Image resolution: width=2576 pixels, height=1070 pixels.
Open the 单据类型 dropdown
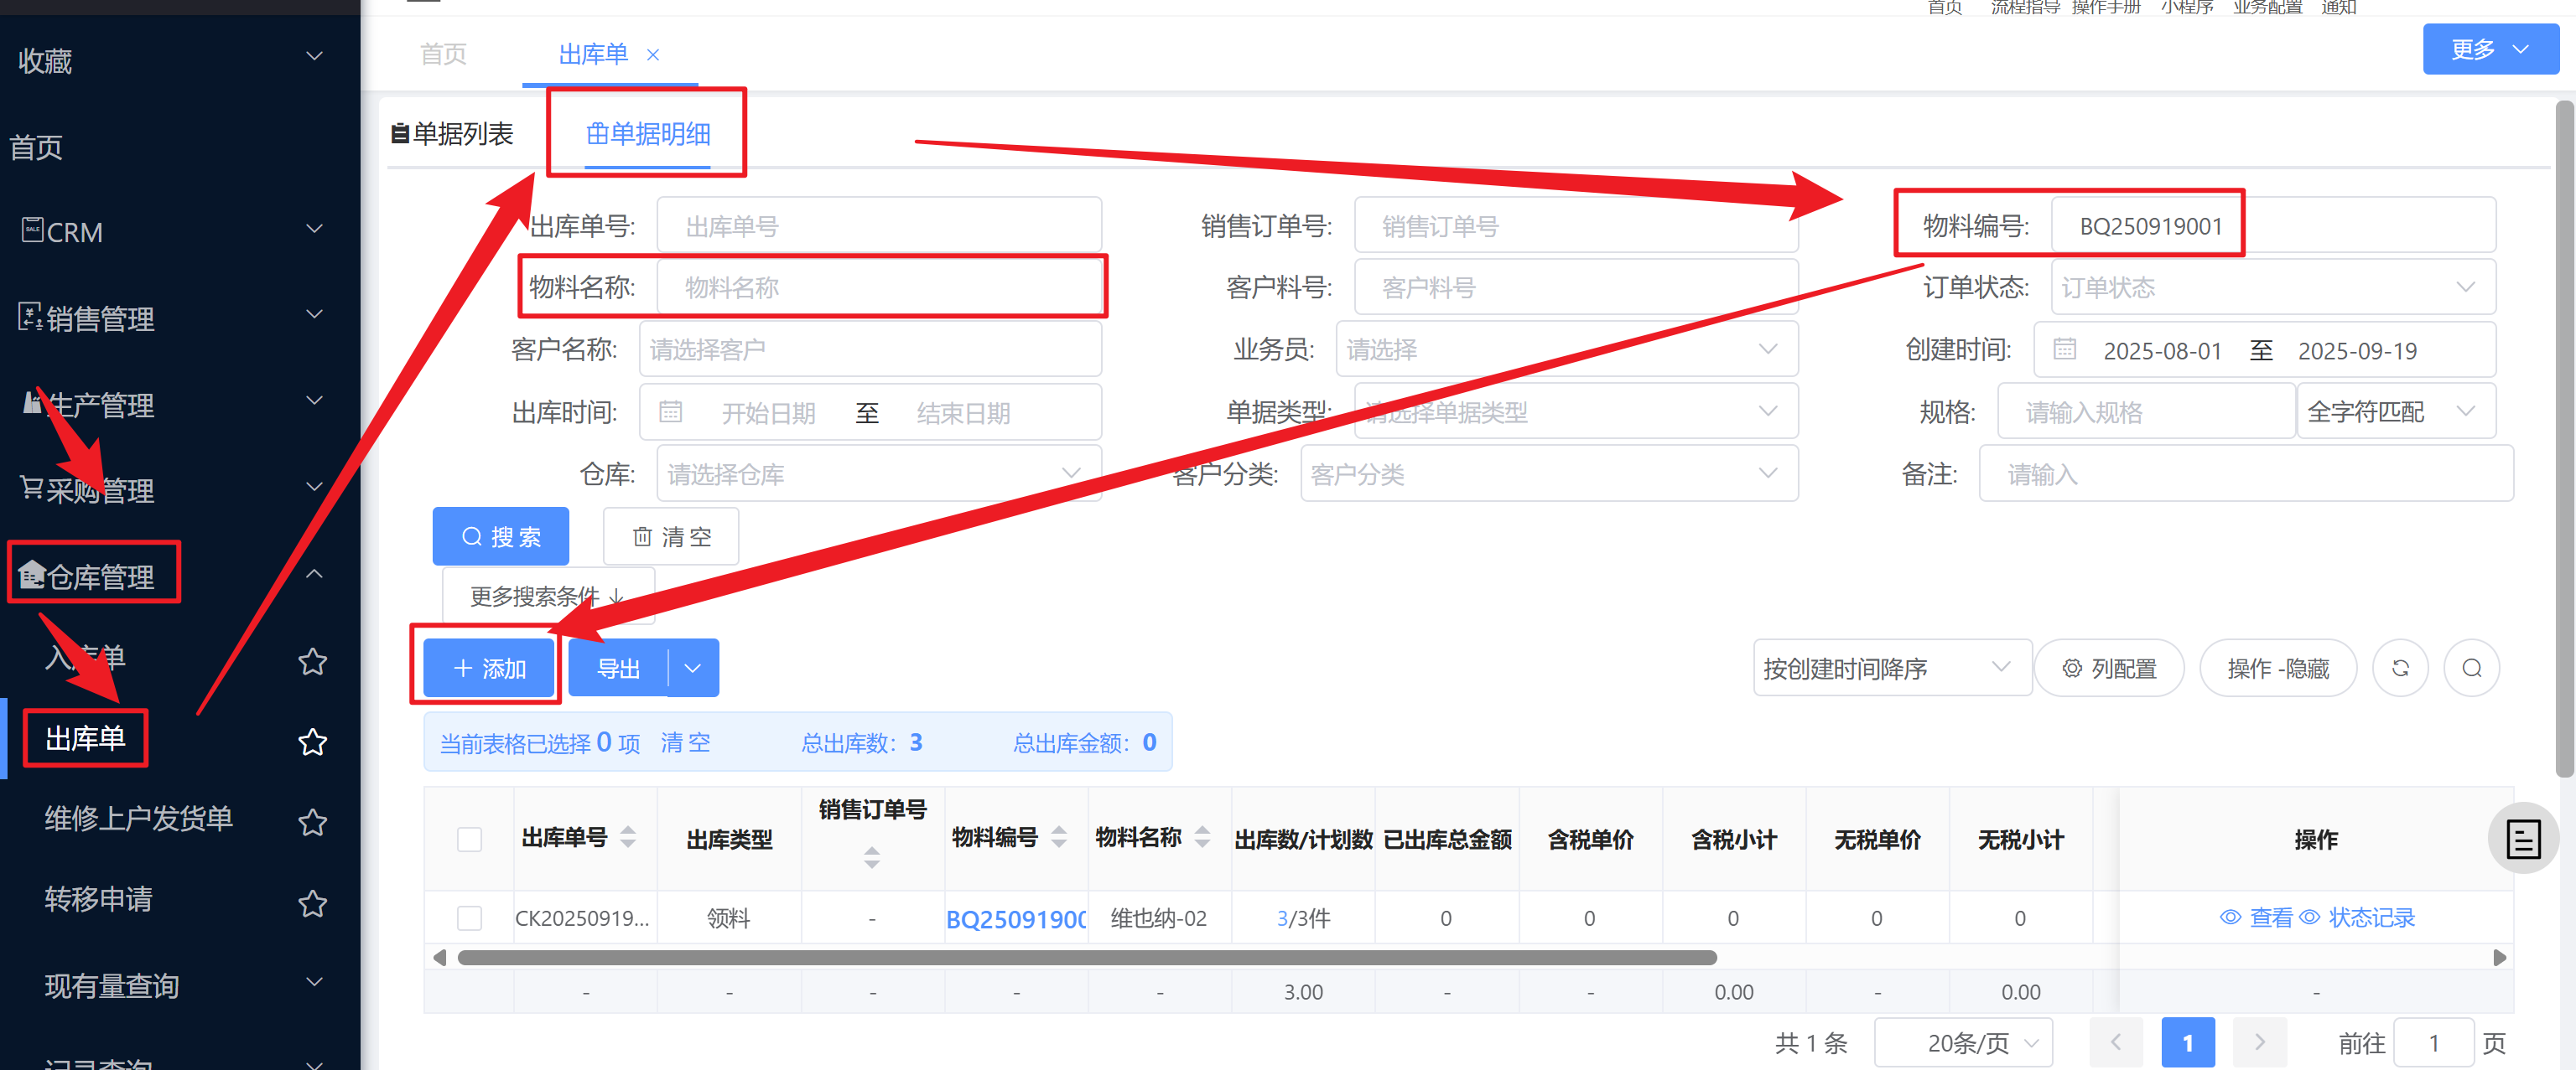point(1575,411)
